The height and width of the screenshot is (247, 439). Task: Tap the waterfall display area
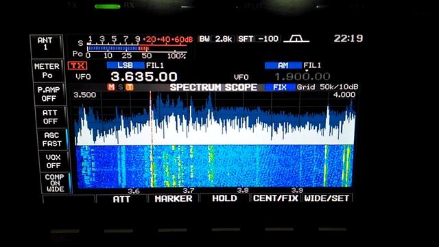coord(215,166)
